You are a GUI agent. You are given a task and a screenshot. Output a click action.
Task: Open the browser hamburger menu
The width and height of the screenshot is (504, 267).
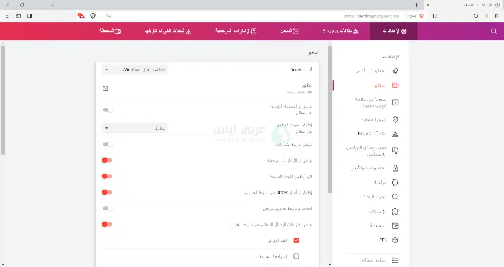(7, 16)
